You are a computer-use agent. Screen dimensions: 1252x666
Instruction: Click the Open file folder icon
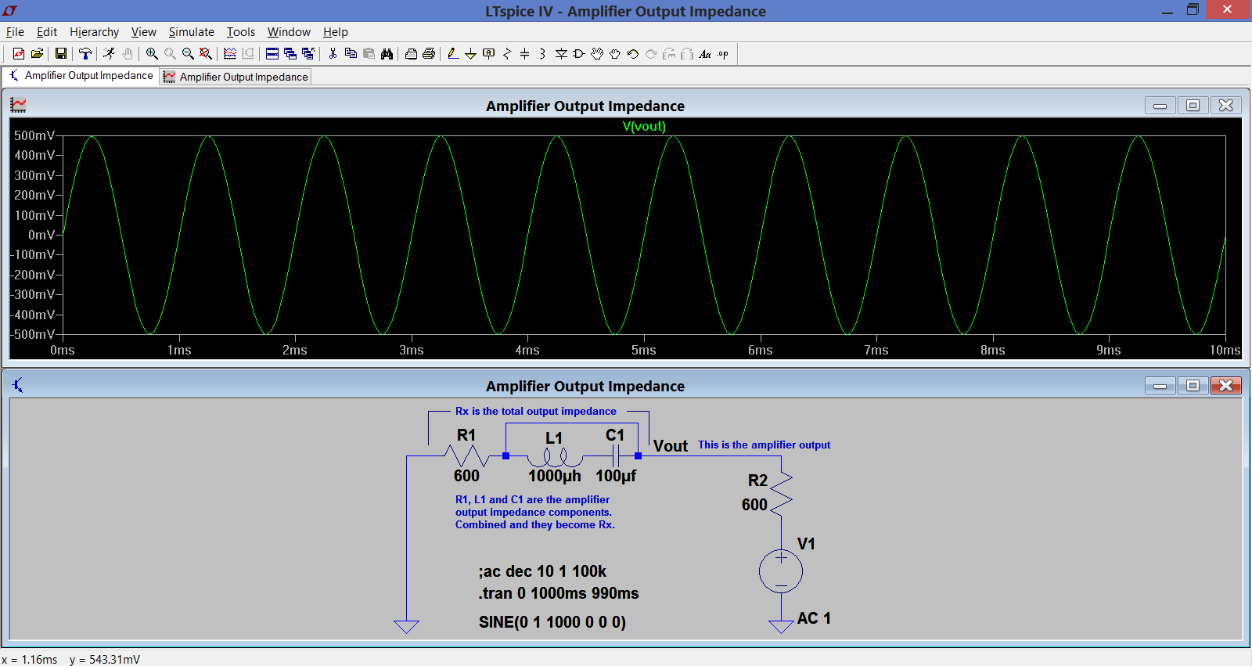[x=37, y=54]
